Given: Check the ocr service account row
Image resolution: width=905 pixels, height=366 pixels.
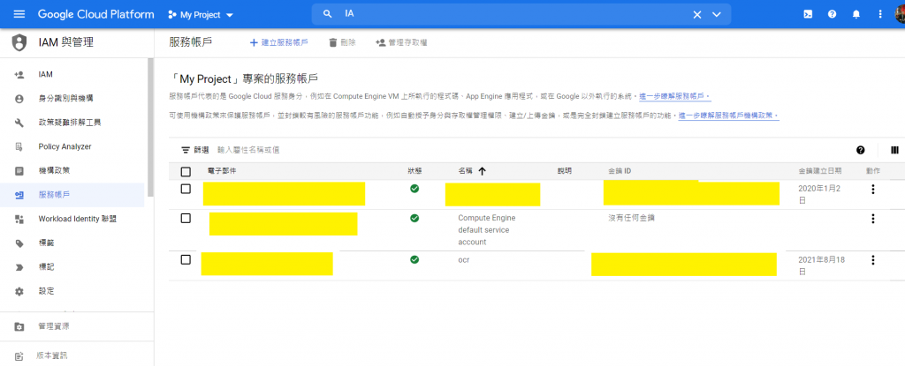Looking at the screenshot, I should [186, 259].
